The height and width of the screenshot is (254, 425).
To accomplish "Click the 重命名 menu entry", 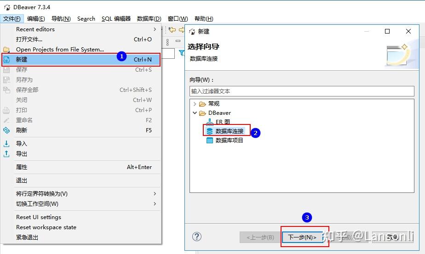I will tap(81, 120).
